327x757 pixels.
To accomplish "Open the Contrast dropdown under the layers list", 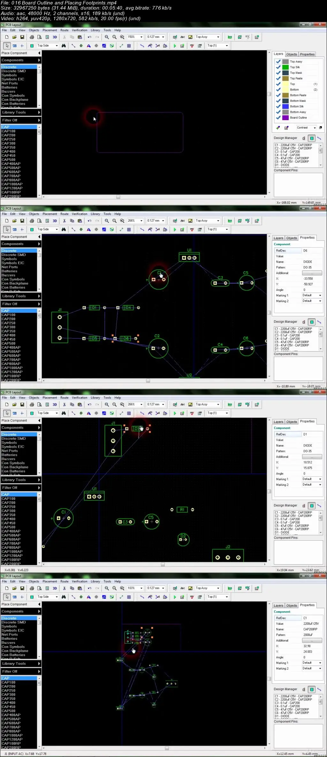I will click(x=315, y=128).
